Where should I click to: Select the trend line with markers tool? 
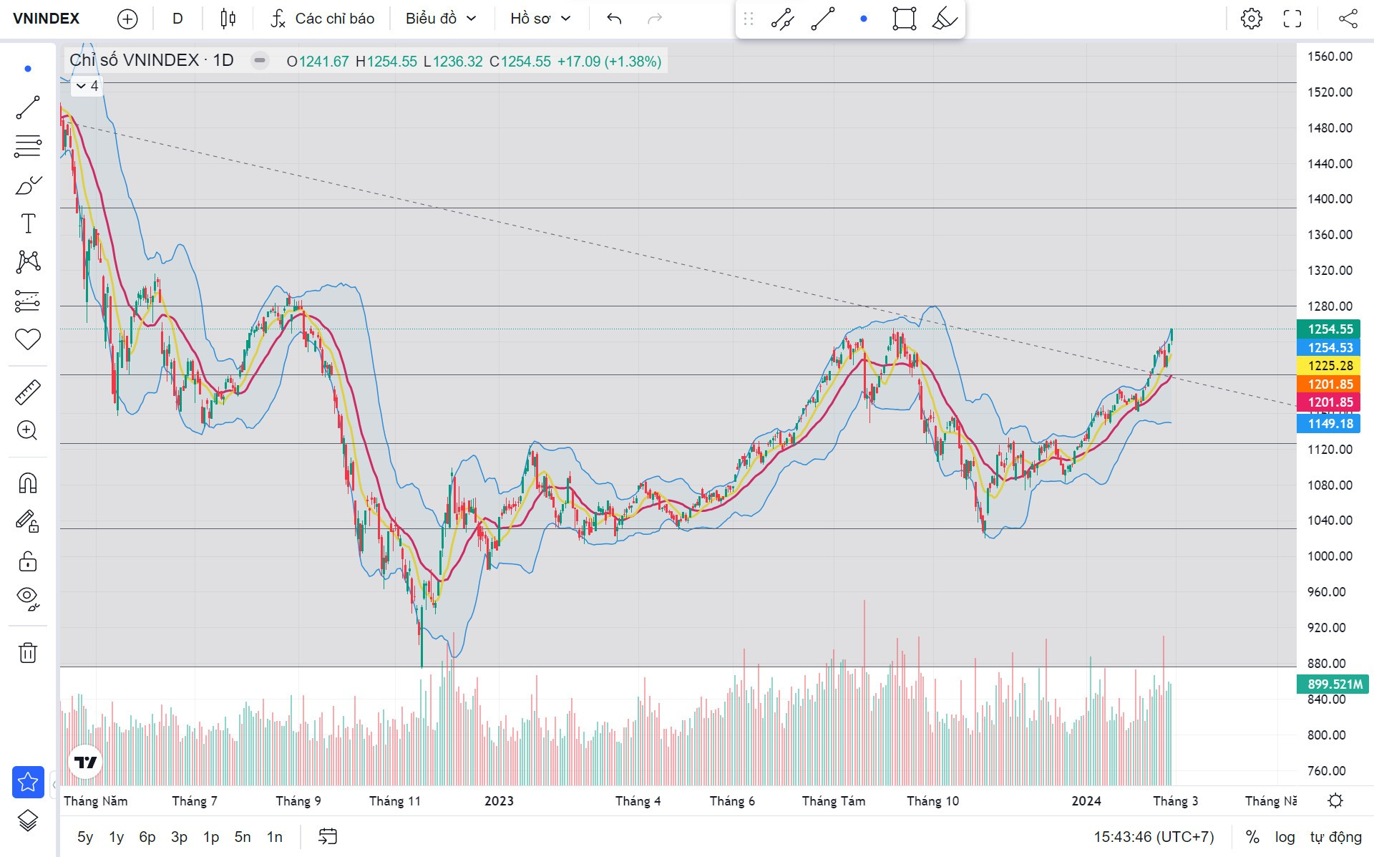(783, 19)
